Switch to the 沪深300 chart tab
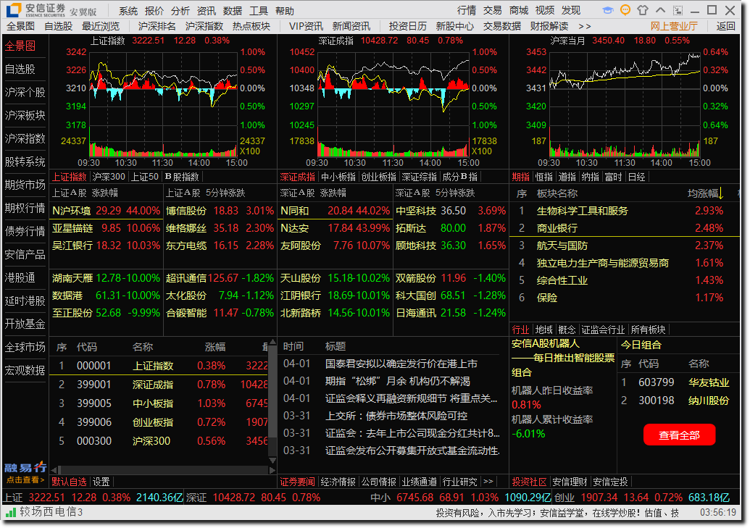 point(109,177)
